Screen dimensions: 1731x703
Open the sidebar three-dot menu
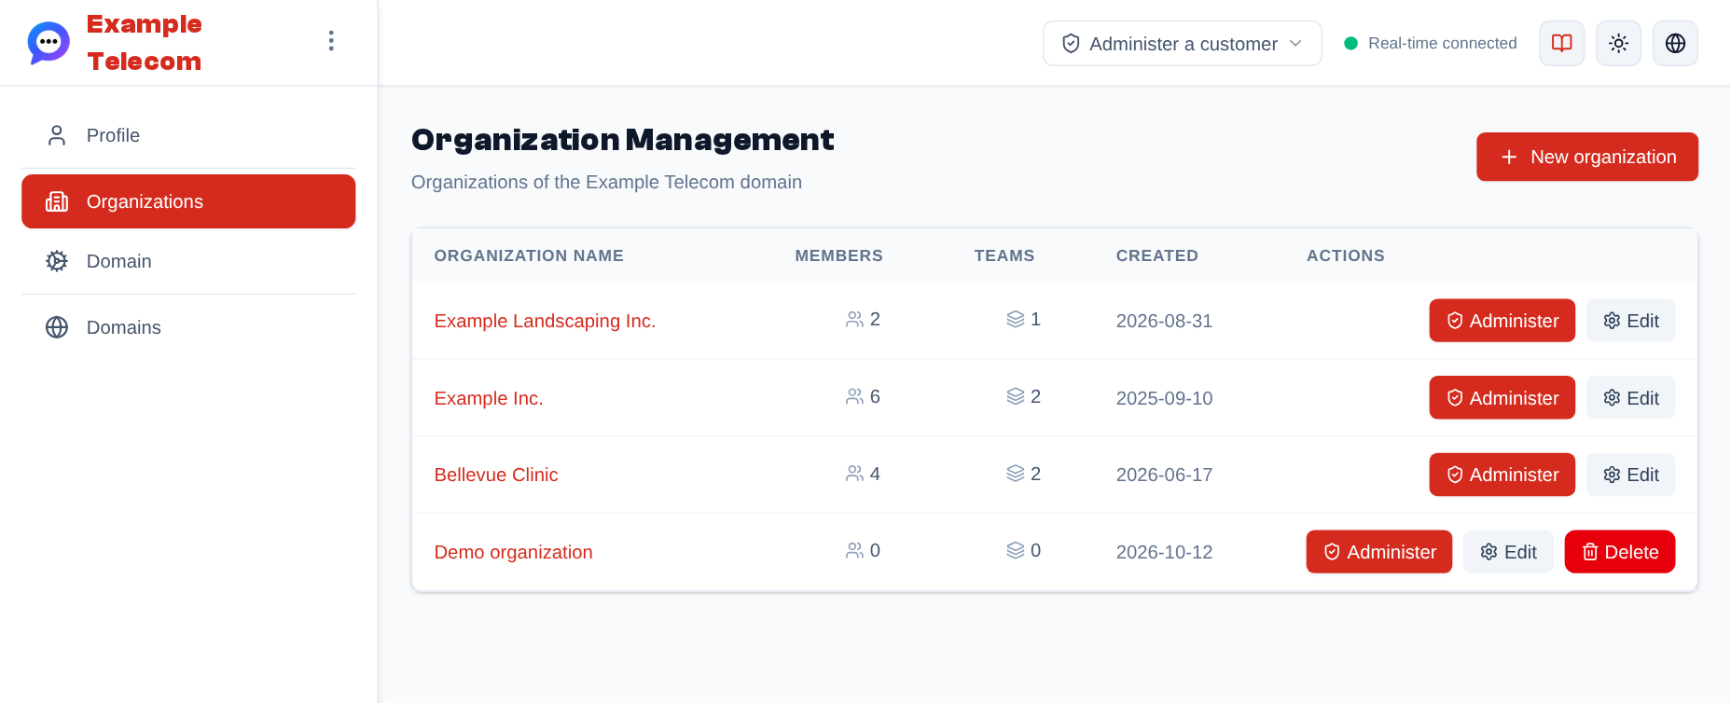tap(331, 40)
